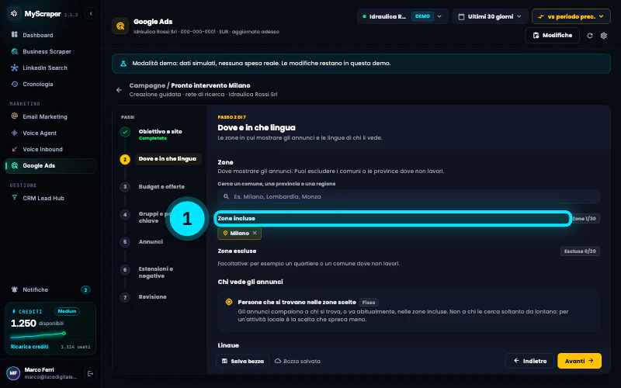Go back using the arrow beside Campagne
621x388 pixels.
tap(119, 90)
